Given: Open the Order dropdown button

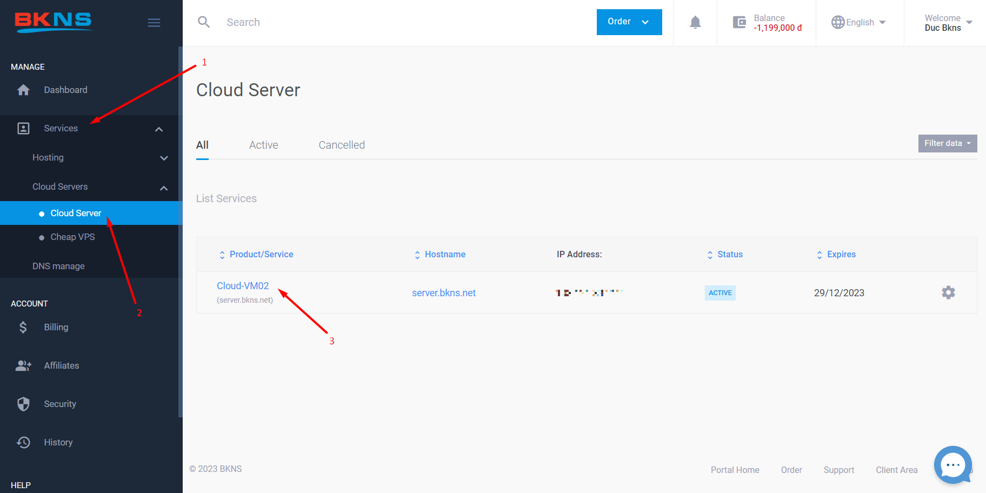Looking at the screenshot, I should click(x=629, y=22).
